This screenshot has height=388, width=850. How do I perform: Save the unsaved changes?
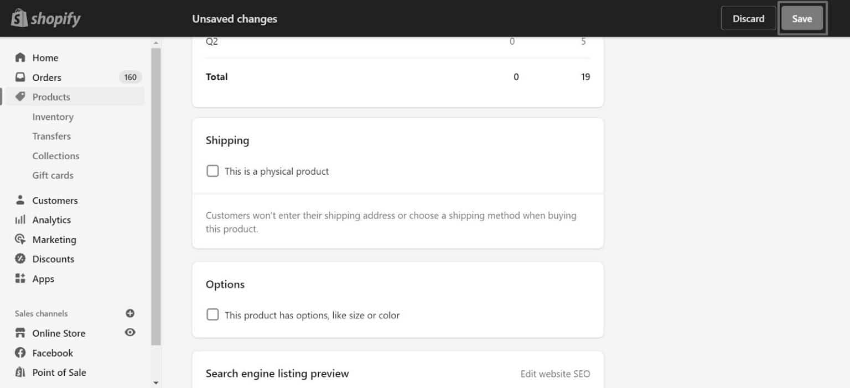[x=801, y=19]
